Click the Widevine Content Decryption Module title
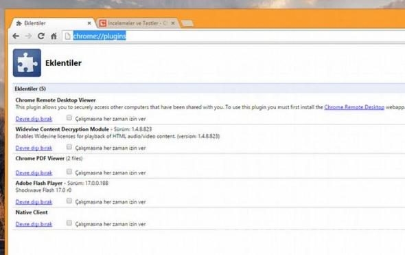Screen dimensions: 405x255 pos(62,129)
